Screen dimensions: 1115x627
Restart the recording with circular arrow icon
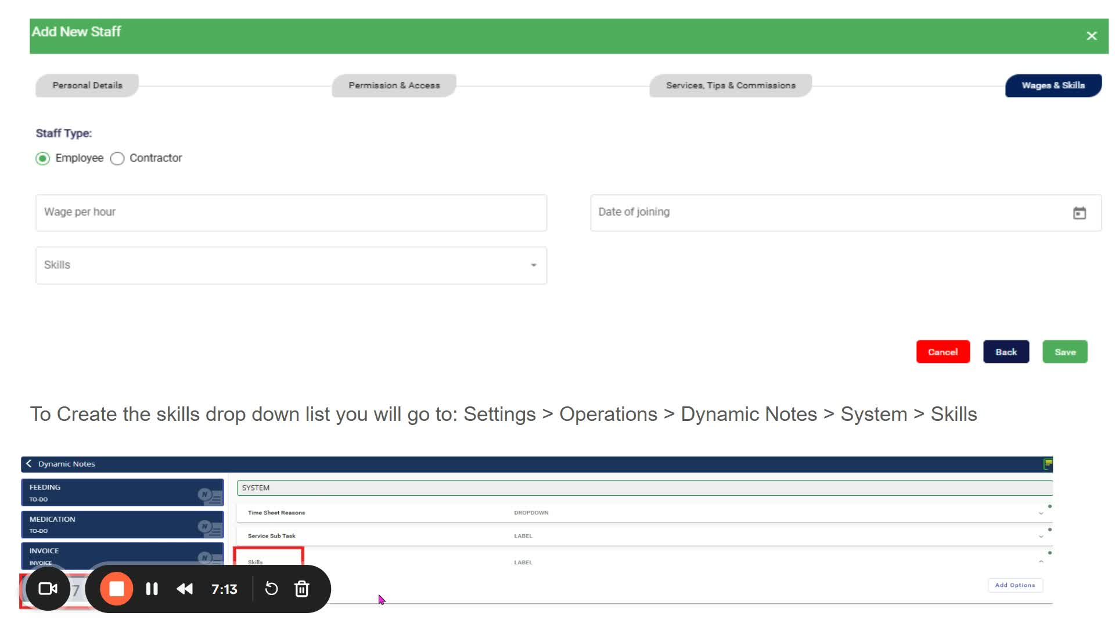[271, 589]
